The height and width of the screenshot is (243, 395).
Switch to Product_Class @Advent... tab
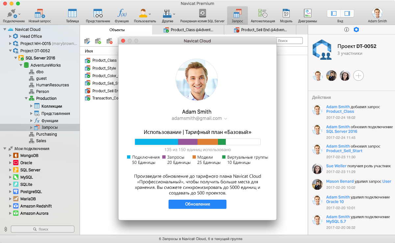point(188,30)
